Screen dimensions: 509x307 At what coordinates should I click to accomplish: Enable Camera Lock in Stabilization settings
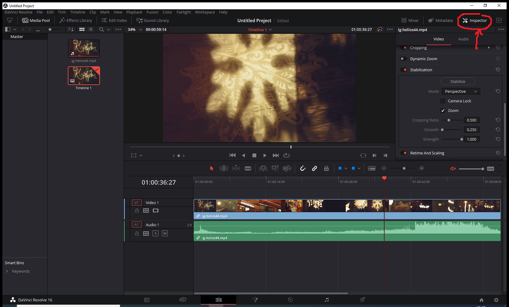443,101
